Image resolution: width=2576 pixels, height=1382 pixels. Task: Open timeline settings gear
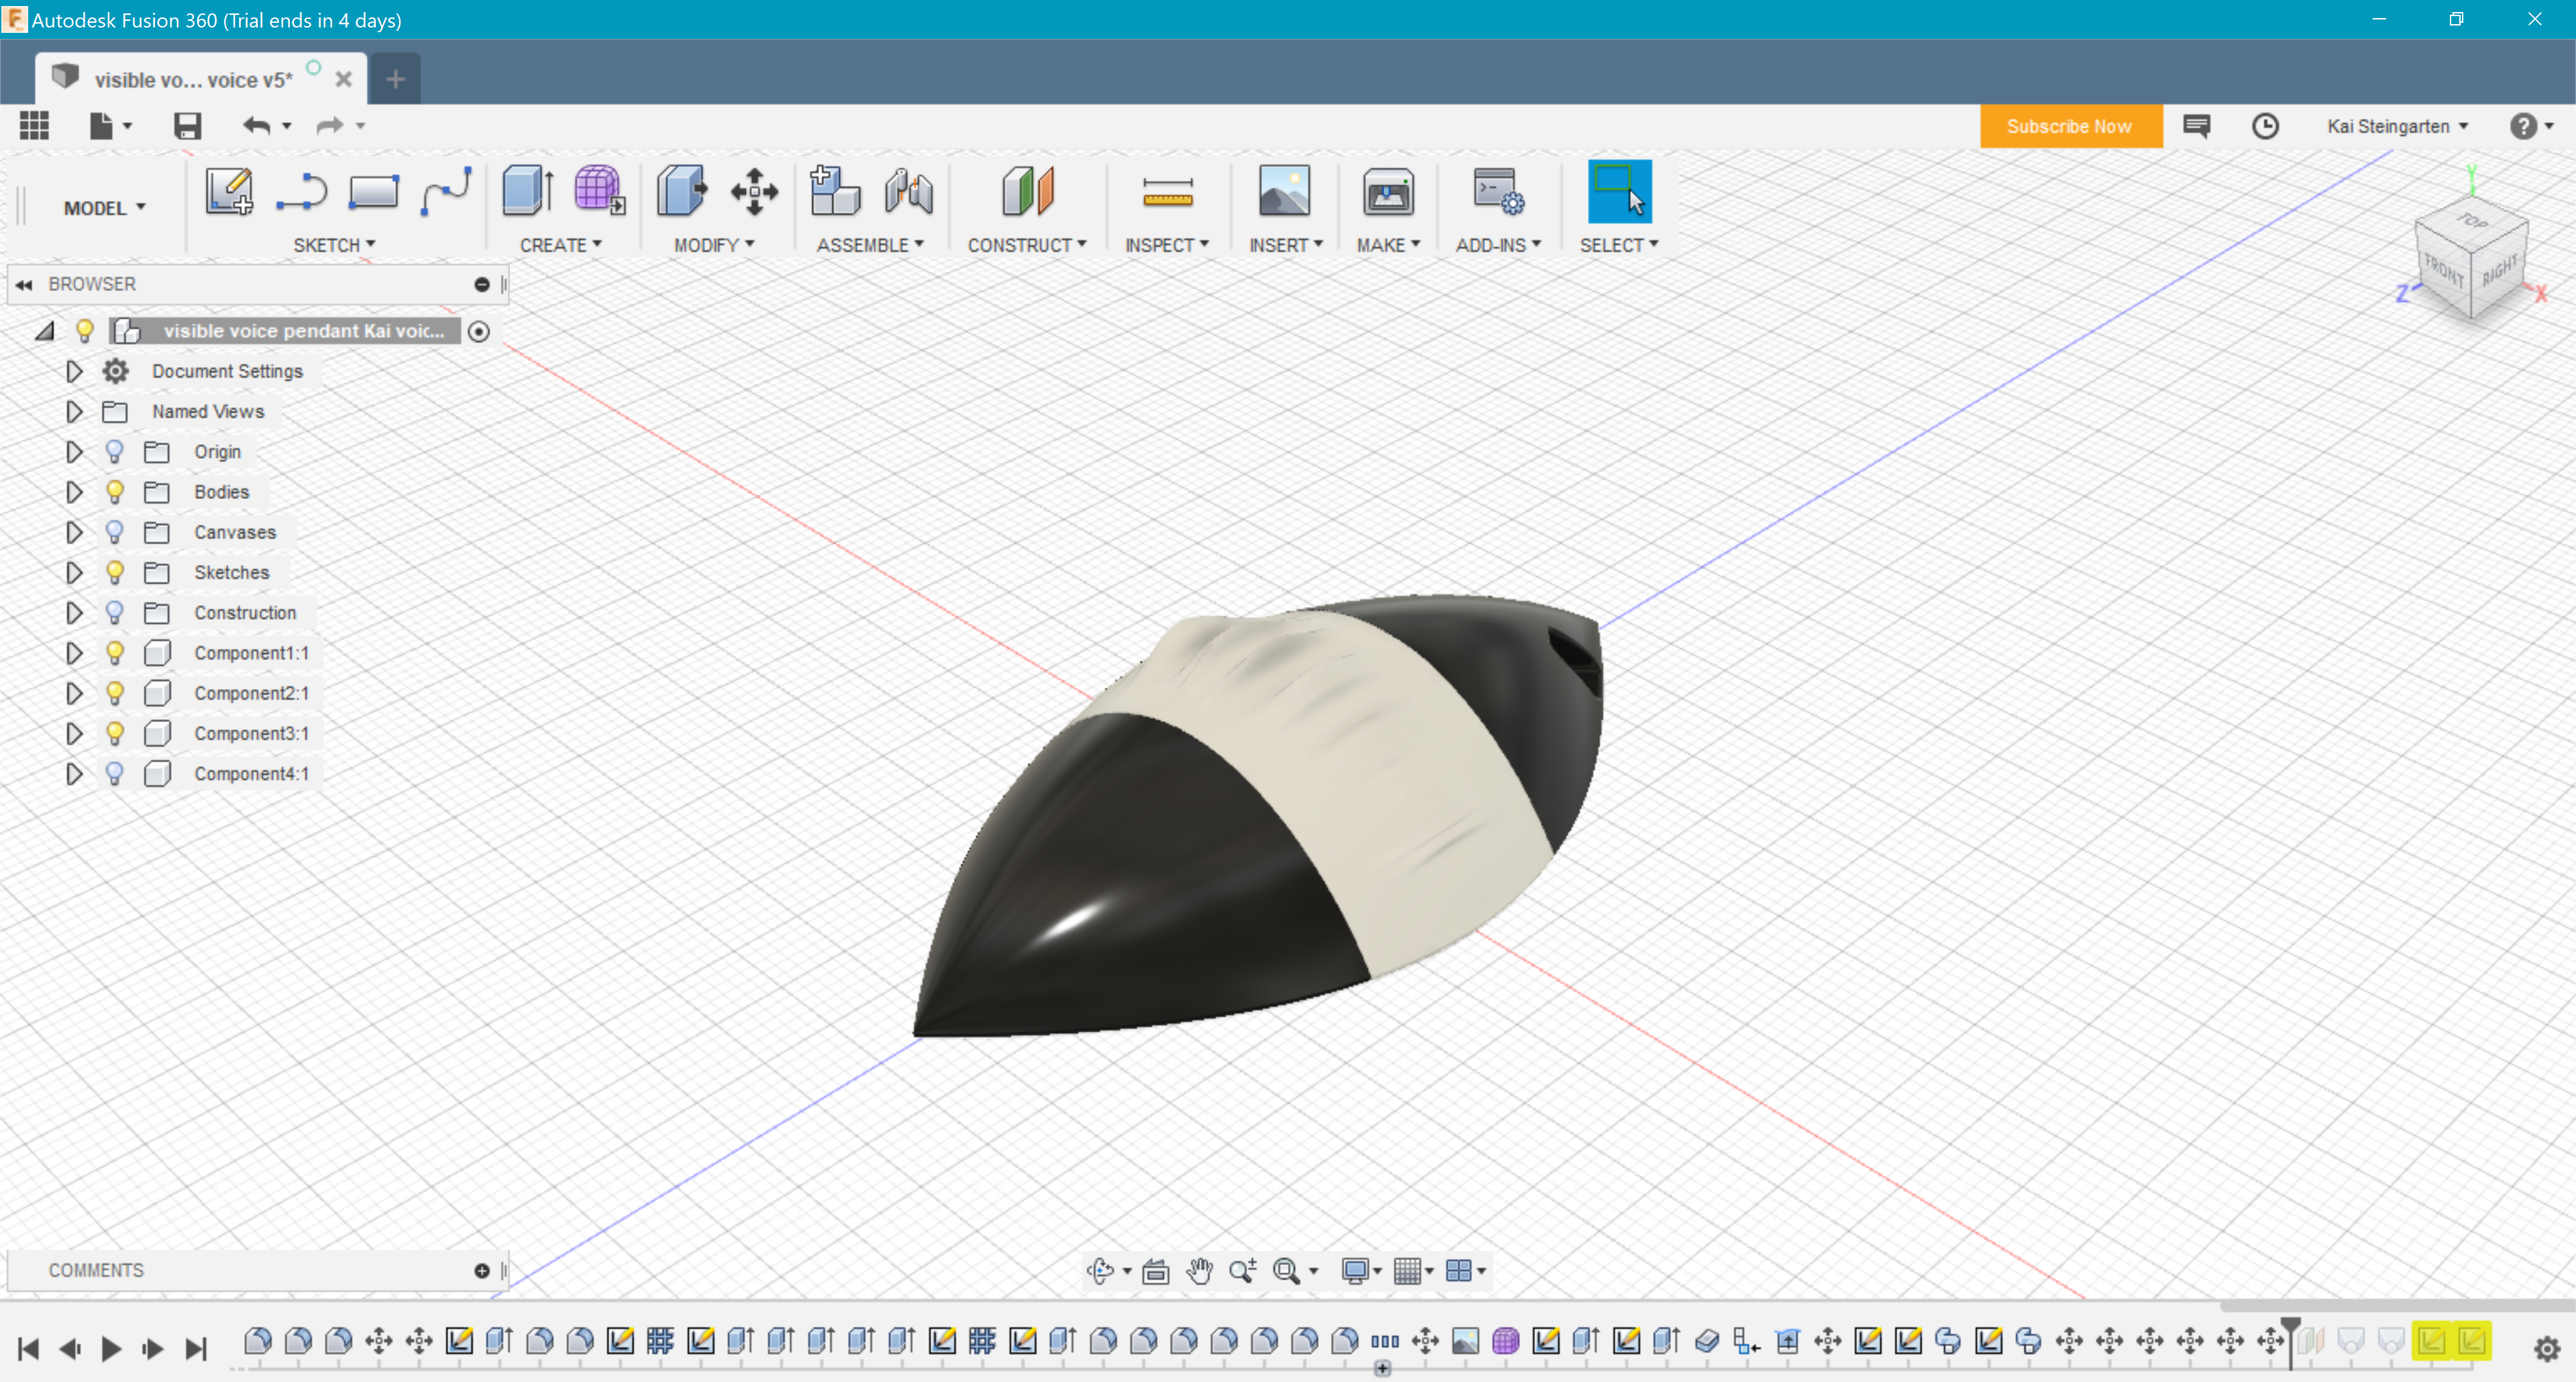pyautogui.click(x=2547, y=1349)
